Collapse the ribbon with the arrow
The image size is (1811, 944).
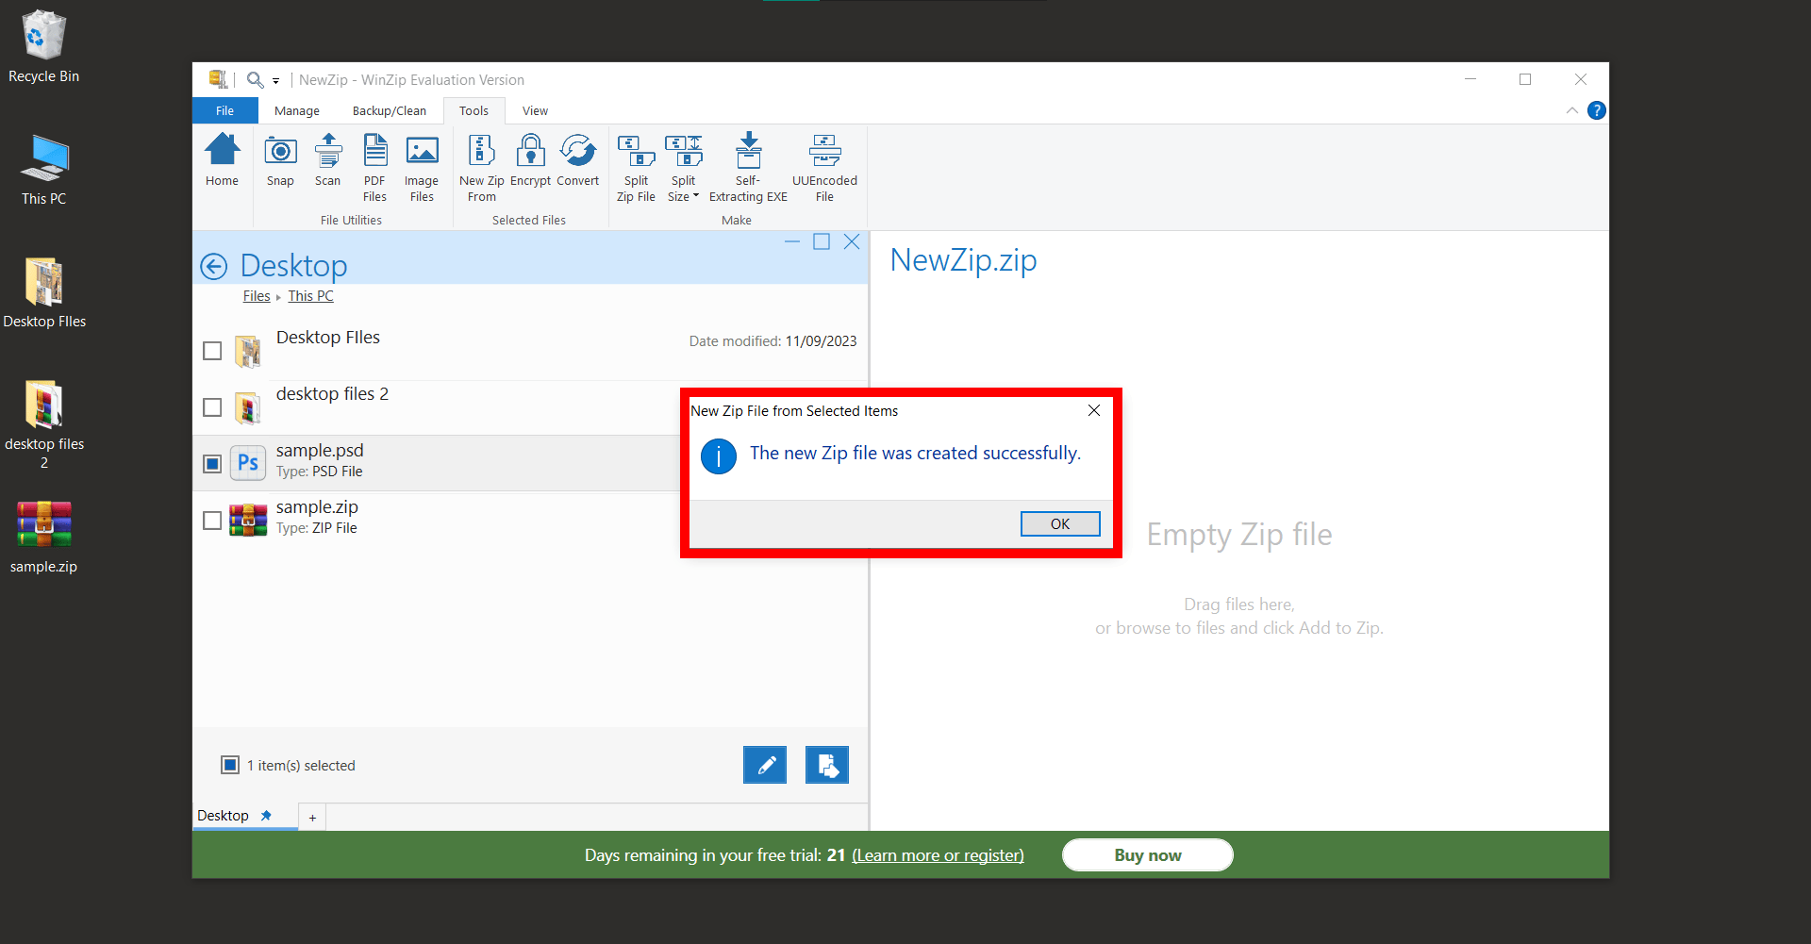tap(1571, 110)
